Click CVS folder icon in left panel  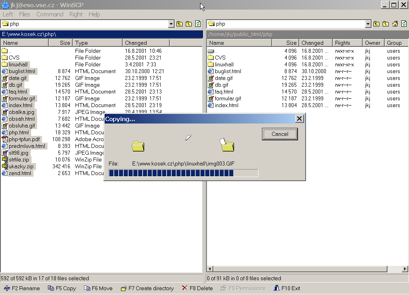click(x=5, y=58)
